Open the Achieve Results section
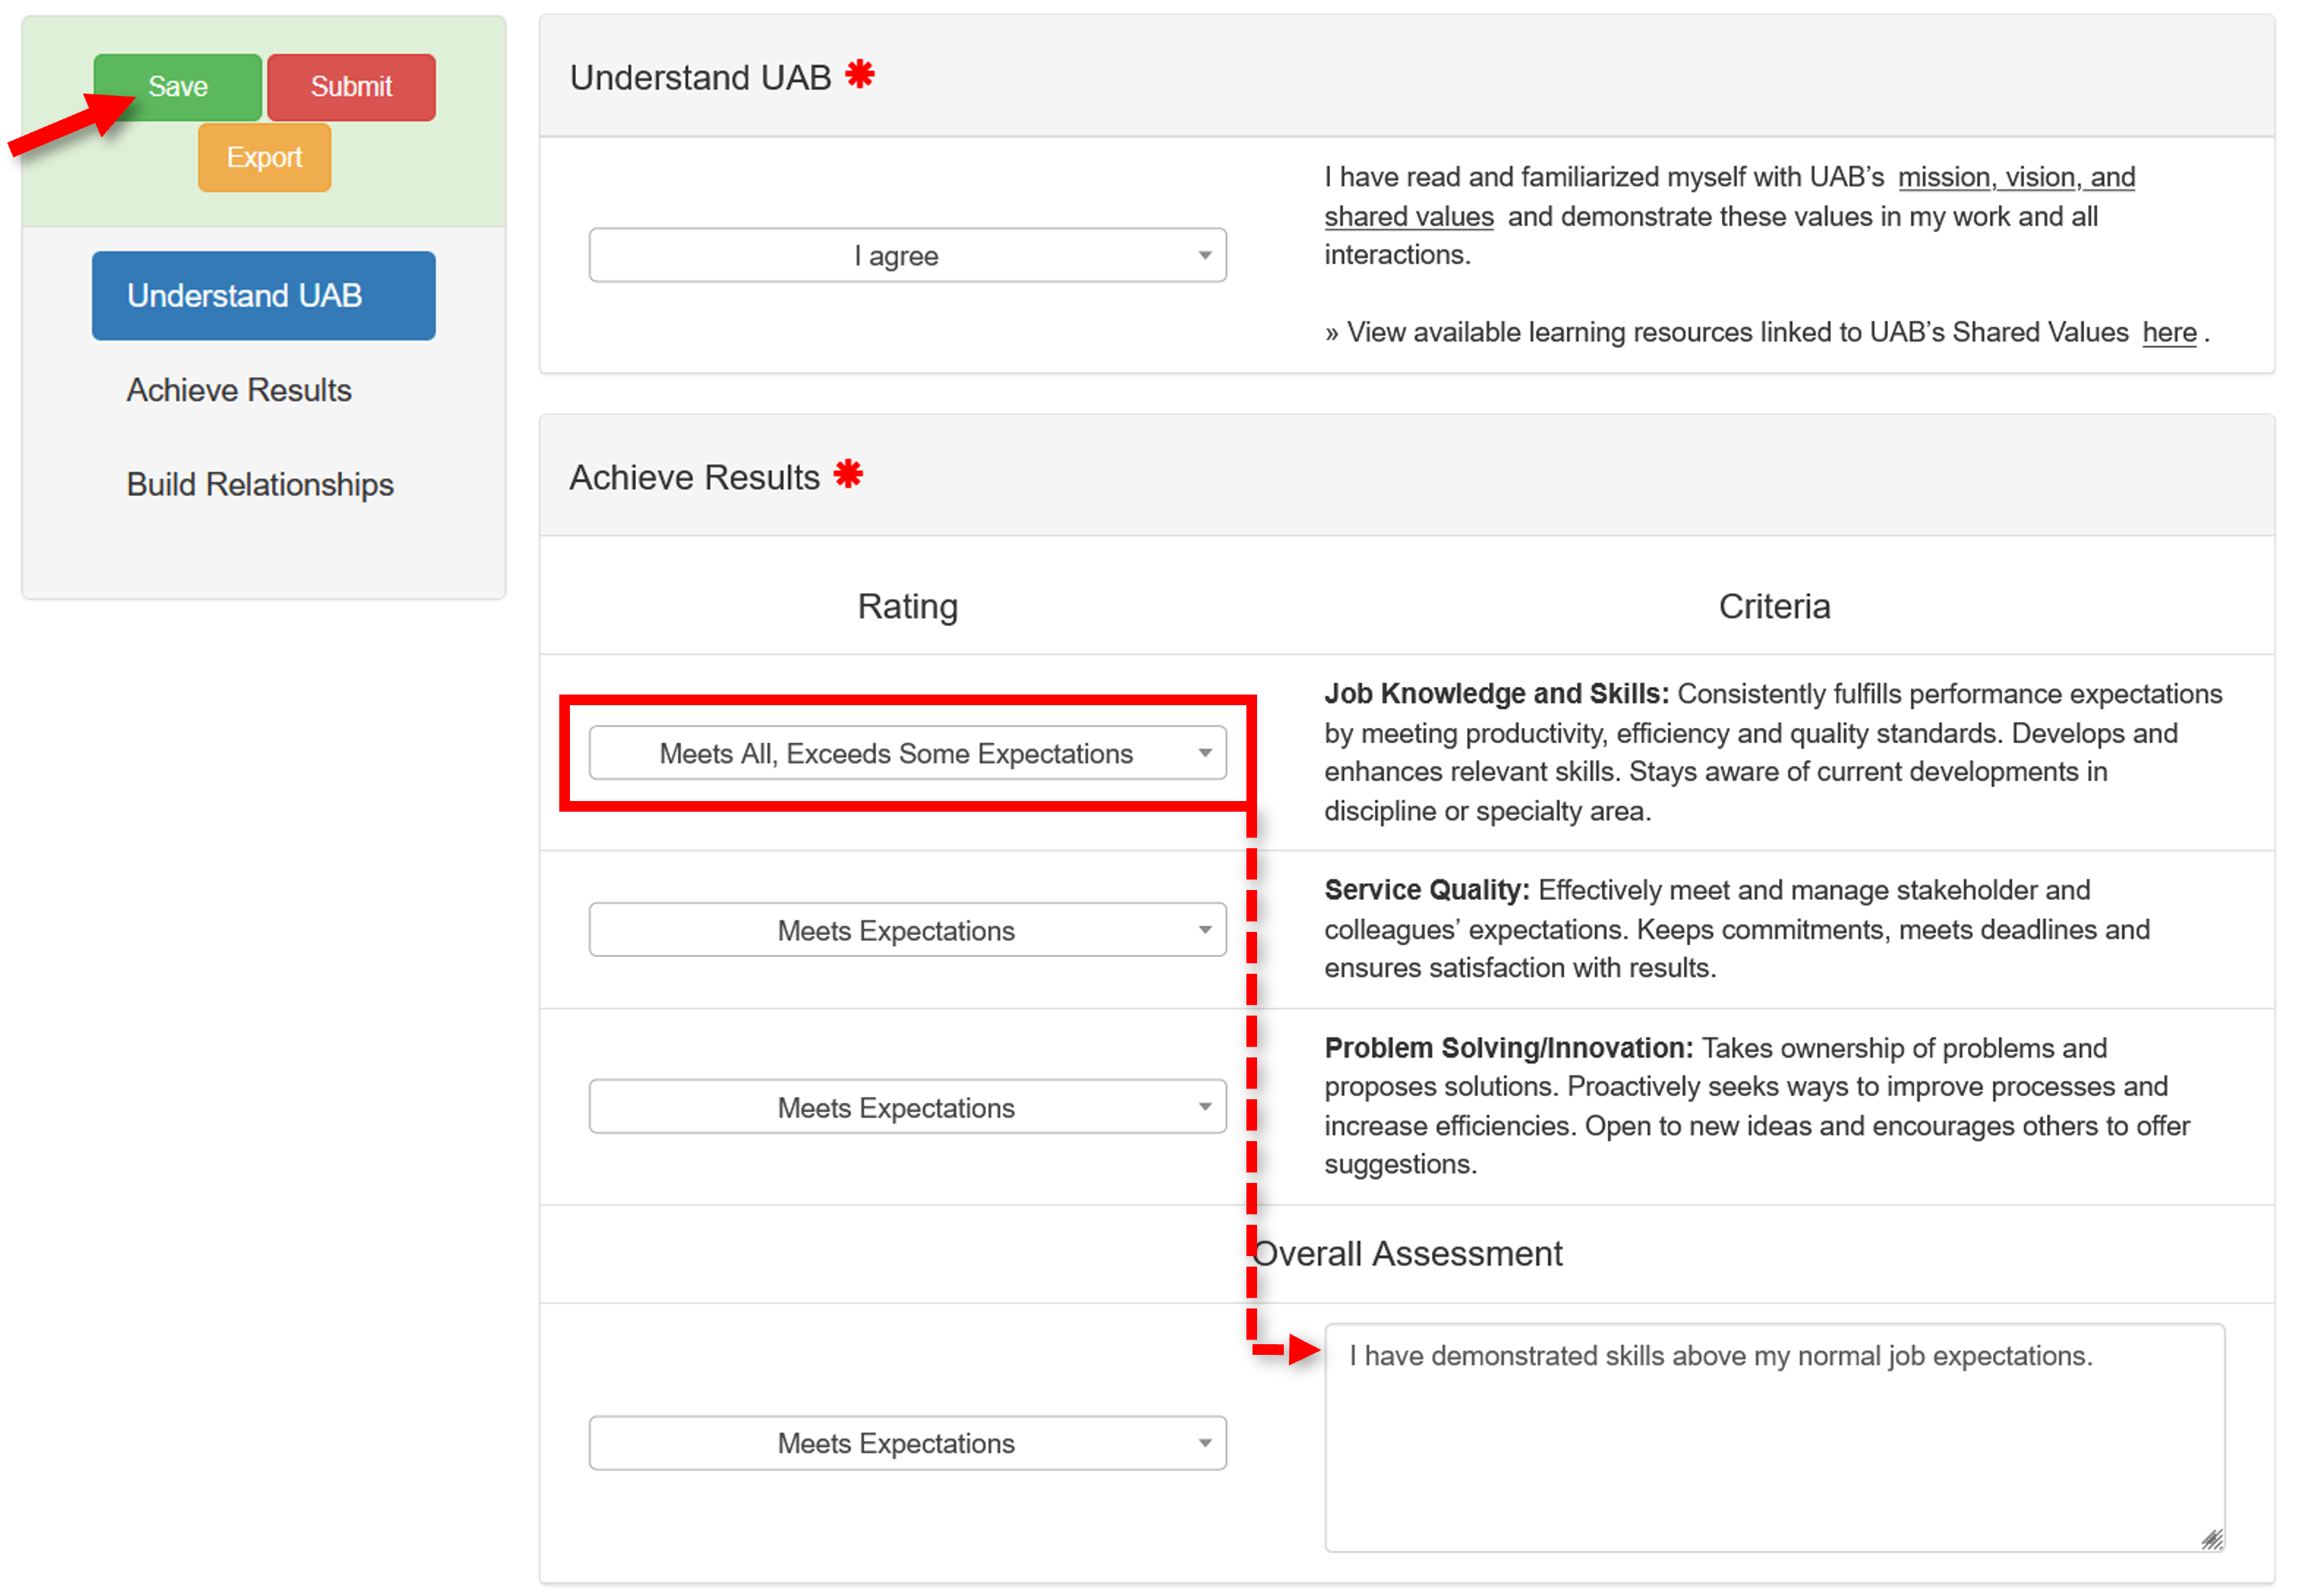This screenshot has width=2298, height=1596. pyautogui.click(x=238, y=389)
